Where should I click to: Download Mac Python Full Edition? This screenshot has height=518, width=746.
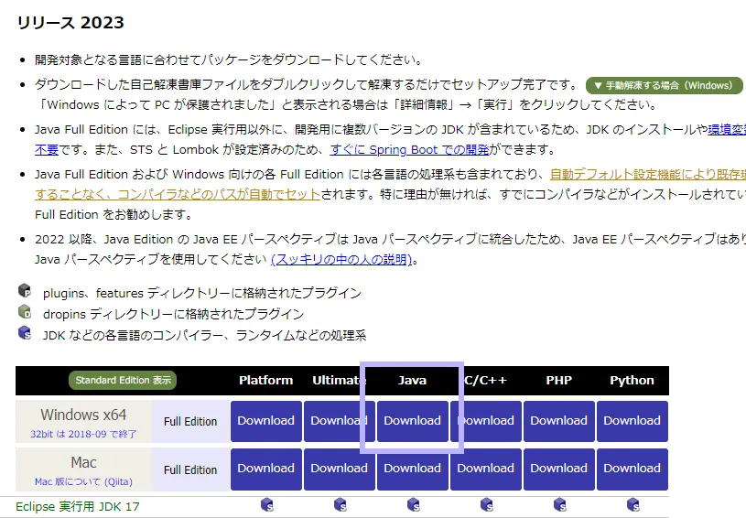click(x=632, y=469)
